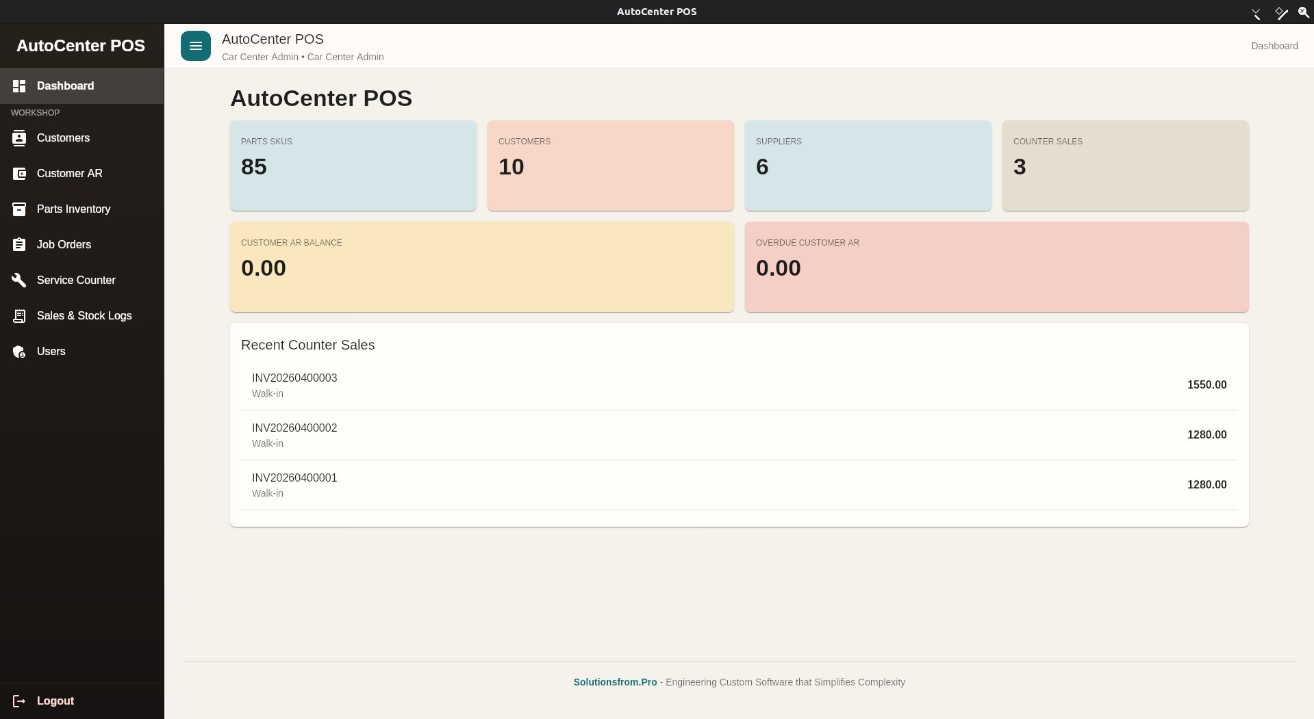Select invoice INV20260400001 row
The width and height of the screenshot is (1314, 719).
tap(740, 485)
